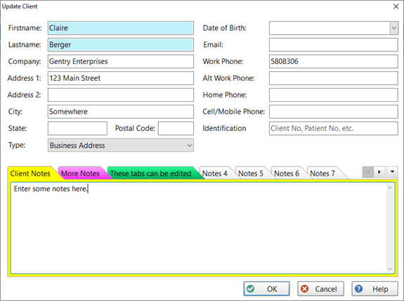Click the Lastname field containing Berger
This screenshot has height=301, width=404.
[121, 44]
